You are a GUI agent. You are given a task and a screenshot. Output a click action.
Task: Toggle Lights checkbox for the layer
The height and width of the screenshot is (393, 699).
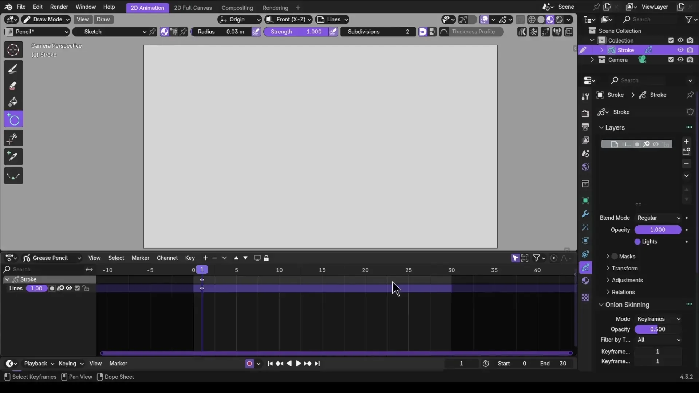[637, 242]
